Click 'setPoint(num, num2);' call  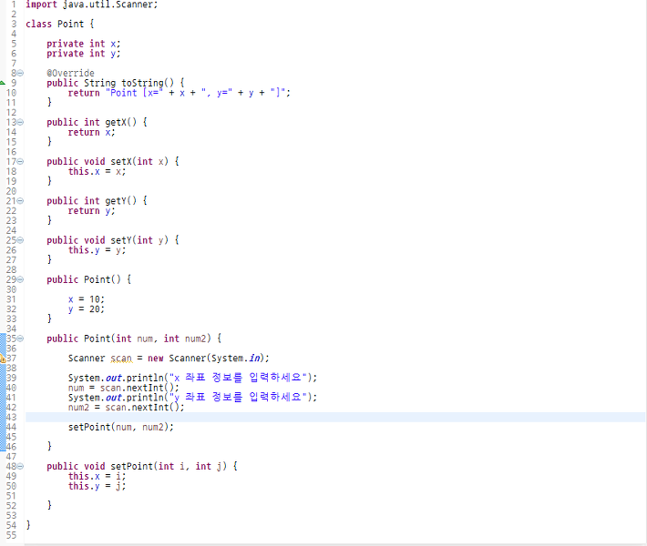point(121,427)
